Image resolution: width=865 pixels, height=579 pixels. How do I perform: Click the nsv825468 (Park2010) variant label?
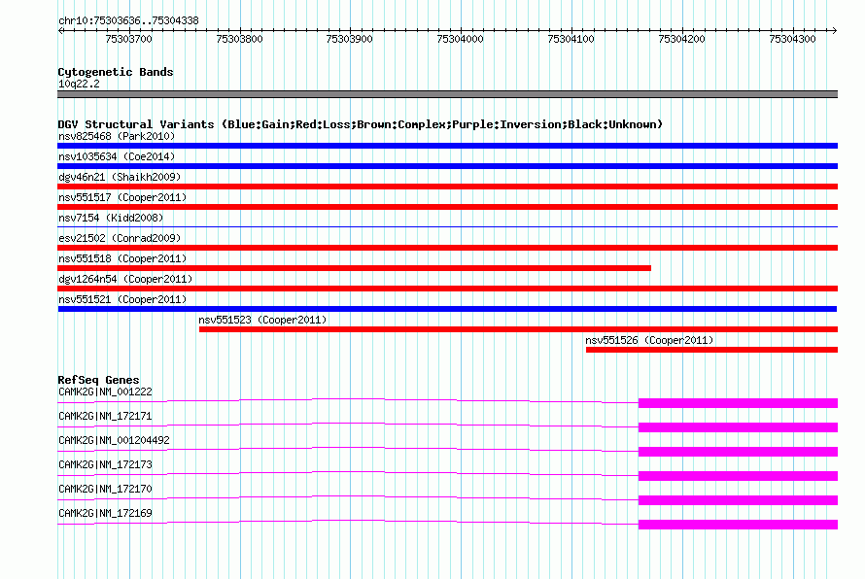[117, 136]
